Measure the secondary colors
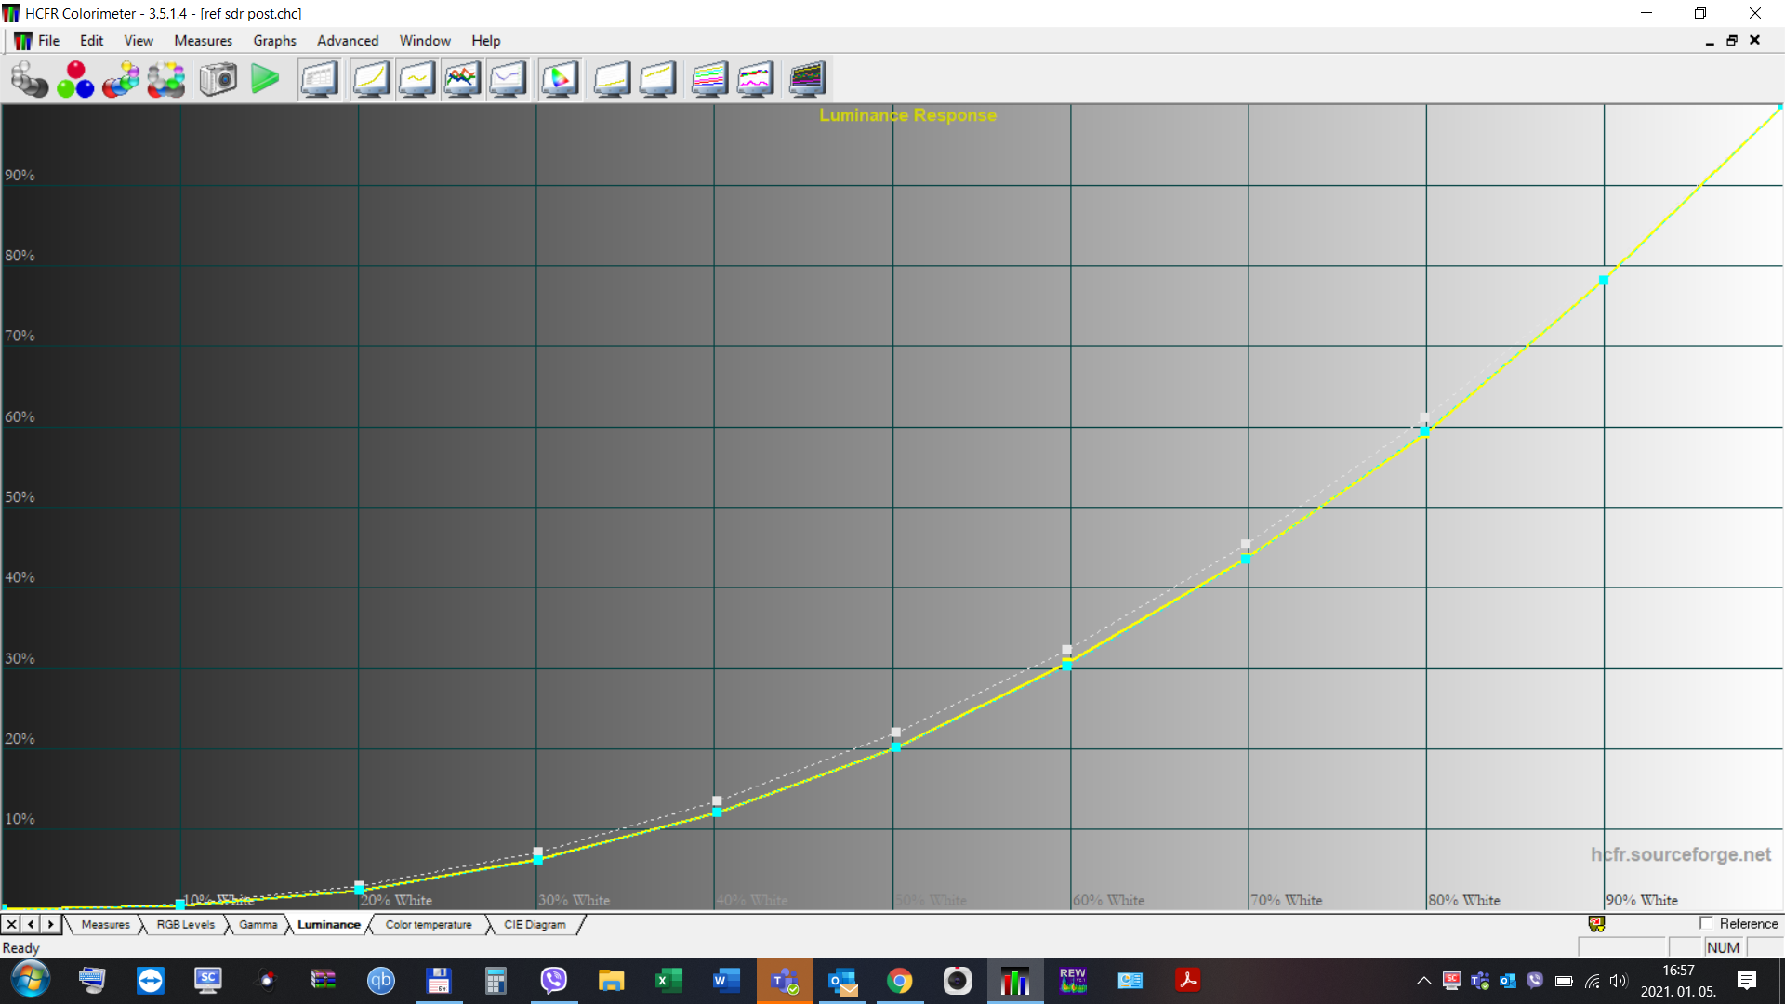Image resolution: width=1785 pixels, height=1004 pixels. coord(122,79)
